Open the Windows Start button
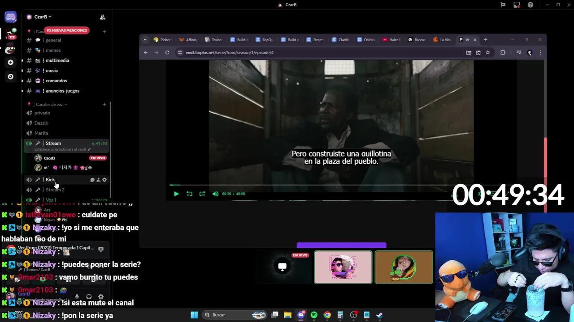The image size is (574, 322). 194,315
